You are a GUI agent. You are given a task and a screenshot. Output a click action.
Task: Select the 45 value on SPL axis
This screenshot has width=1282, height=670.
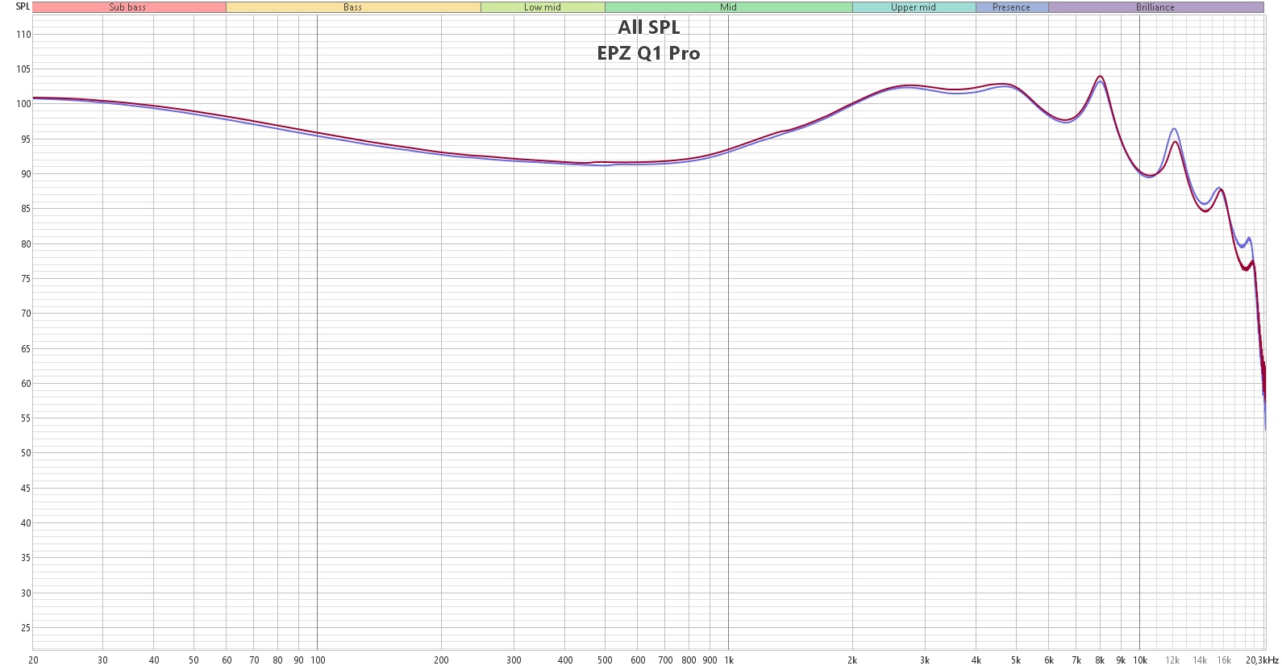pyautogui.click(x=26, y=489)
